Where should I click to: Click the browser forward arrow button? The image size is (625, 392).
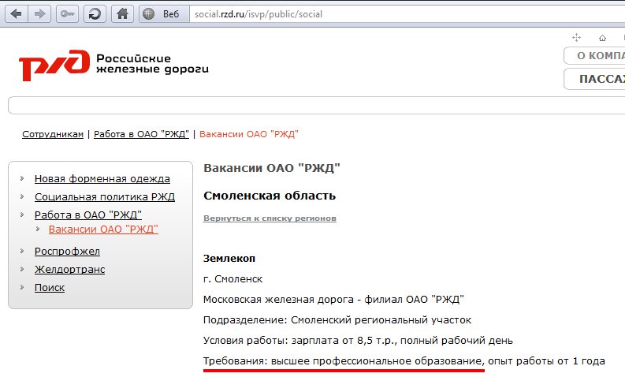point(39,14)
